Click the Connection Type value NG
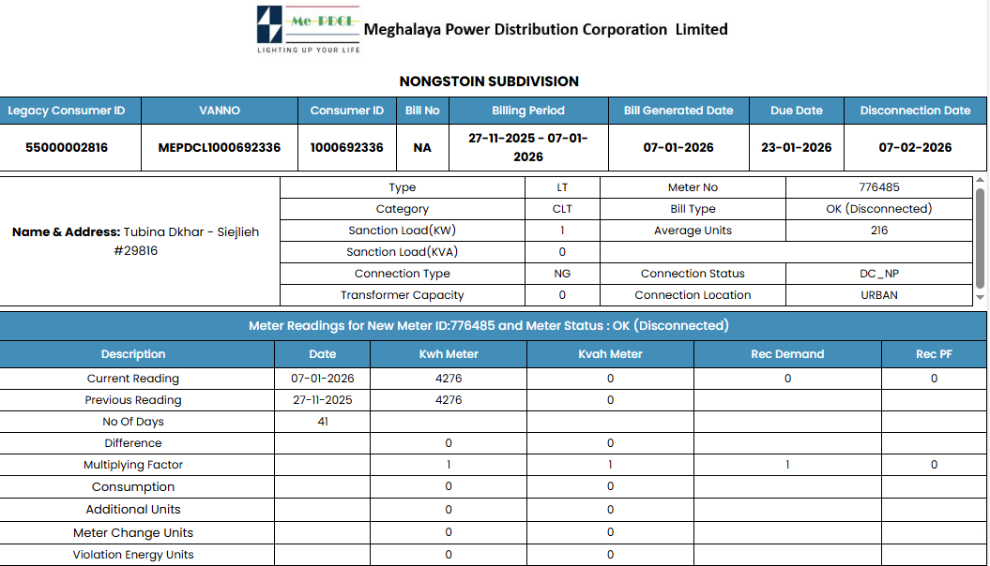The image size is (990, 566). point(562,274)
